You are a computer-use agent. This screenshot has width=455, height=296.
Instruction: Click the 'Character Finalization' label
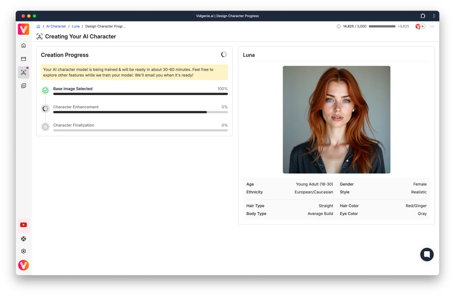tap(74, 125)
